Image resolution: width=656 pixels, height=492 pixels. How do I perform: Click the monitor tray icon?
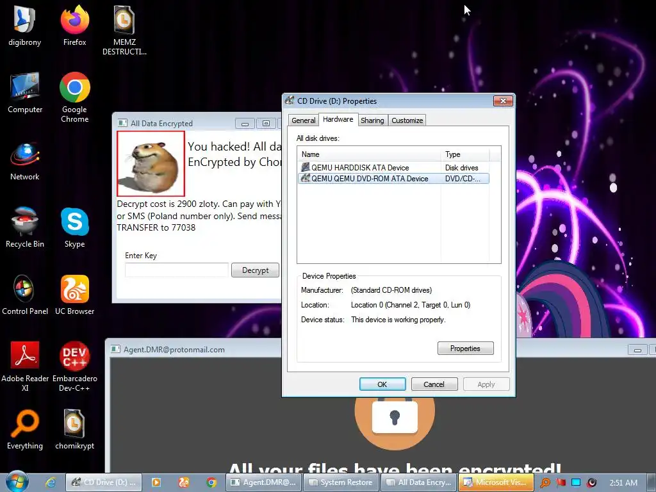point(576,482)
